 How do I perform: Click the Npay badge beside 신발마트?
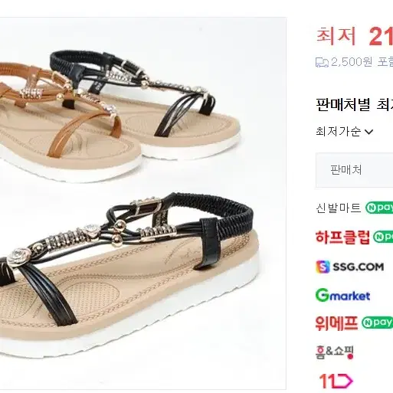tap(379, 208)
